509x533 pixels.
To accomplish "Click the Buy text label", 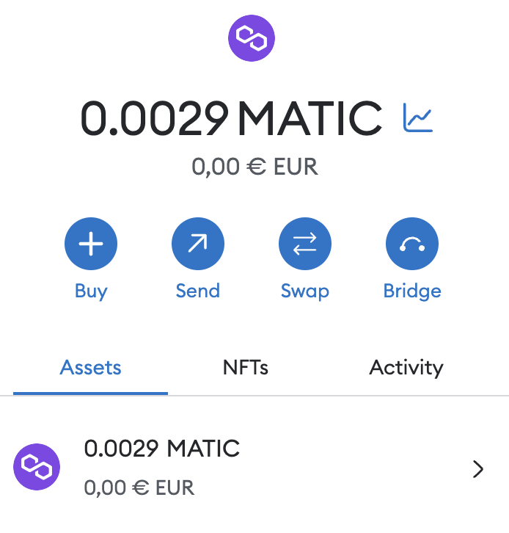I will tap(91, 291).
